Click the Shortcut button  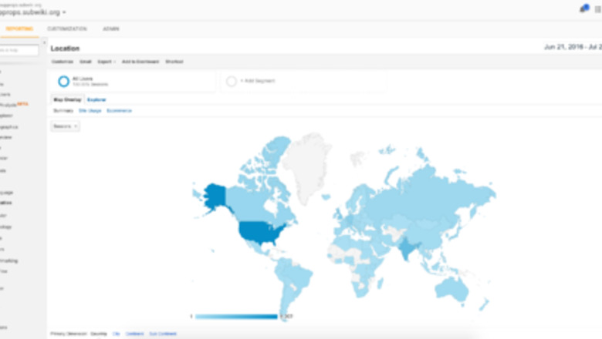pyautogui.click(x=174, y=61)
